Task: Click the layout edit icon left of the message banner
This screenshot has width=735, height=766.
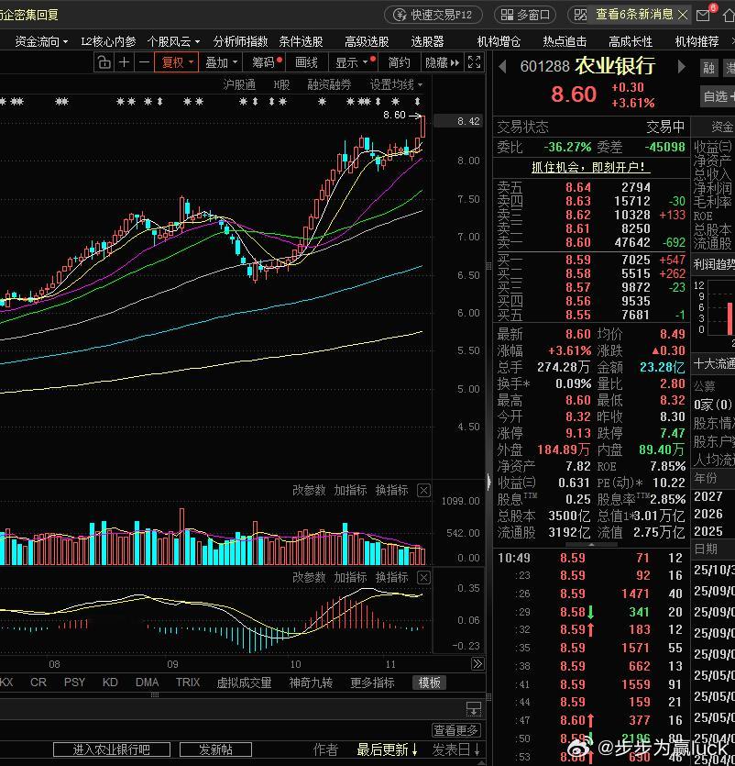Action: pyautogui.click(x=580, y=16)
